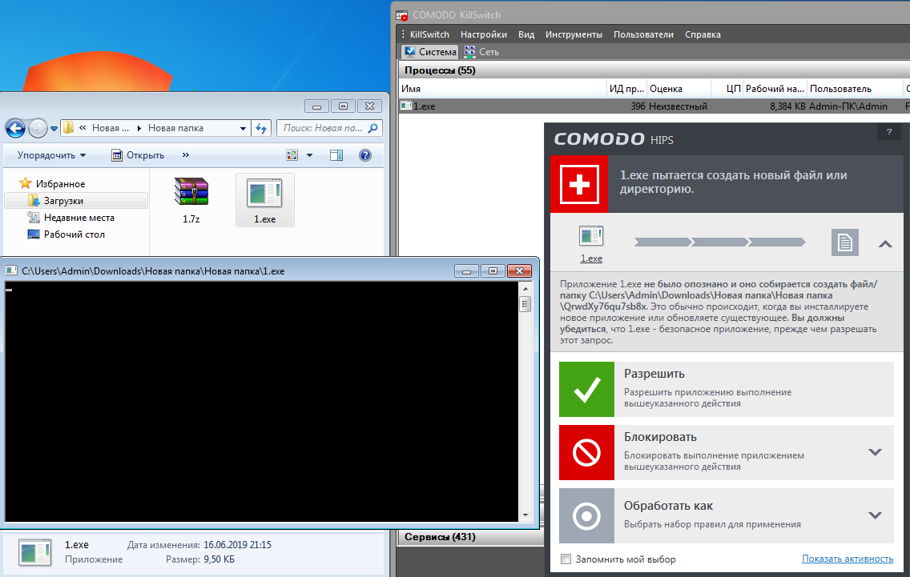Sort processes by Оценка column
The height and width of the screenshot is (577, 910).
[x=679, y=89]
